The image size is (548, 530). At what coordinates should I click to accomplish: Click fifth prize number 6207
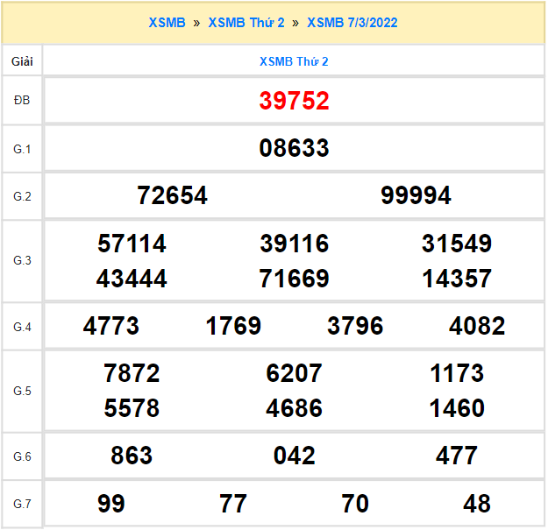pyautogui.click(x=294, y=373)
